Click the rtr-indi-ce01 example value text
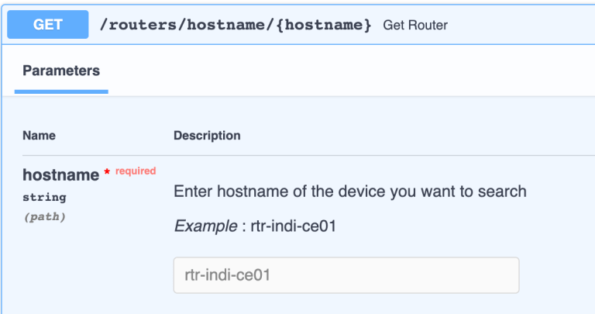 pyautogui.click(x=294, y=226)
